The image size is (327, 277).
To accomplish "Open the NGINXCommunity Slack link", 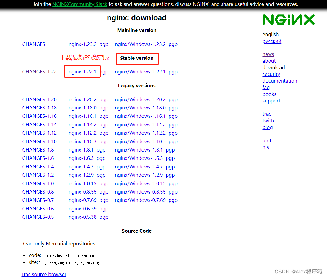I will [79, 4].
